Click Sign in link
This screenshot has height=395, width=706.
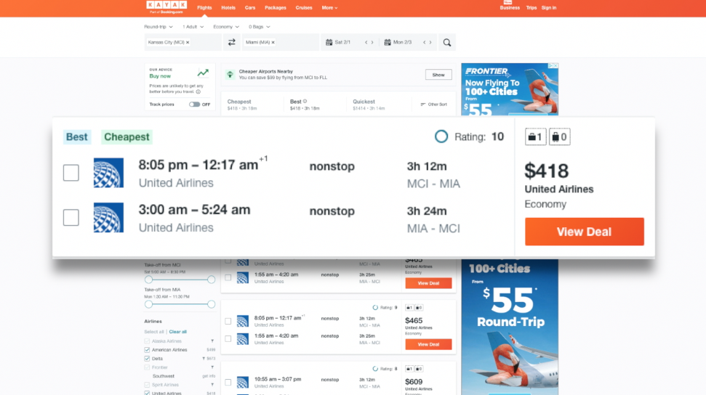(549, 8)
